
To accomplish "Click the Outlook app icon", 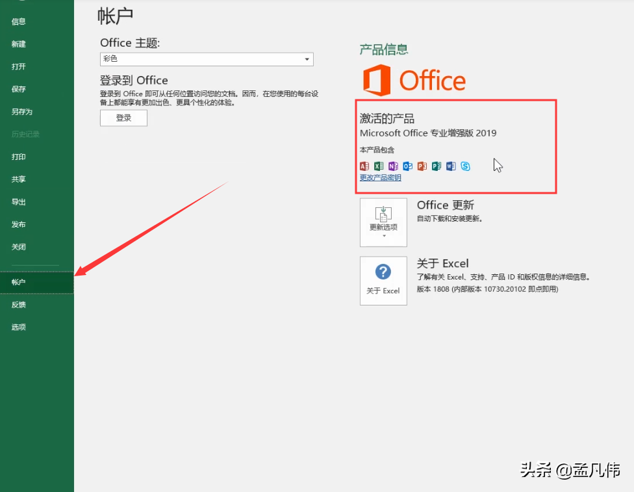I will [407, 166].
